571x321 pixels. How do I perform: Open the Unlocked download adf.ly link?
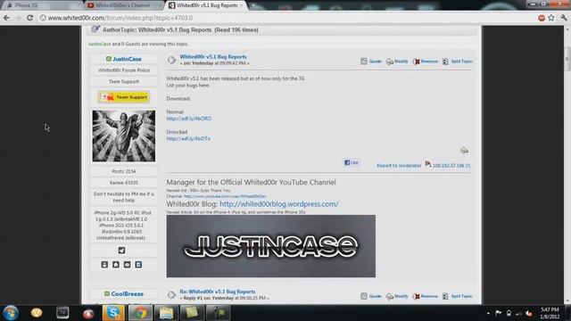(x=188, y=139)
